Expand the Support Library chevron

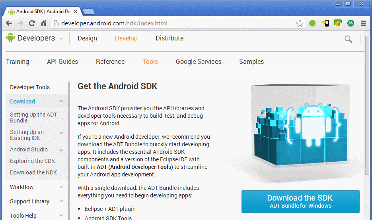(61, 201)
